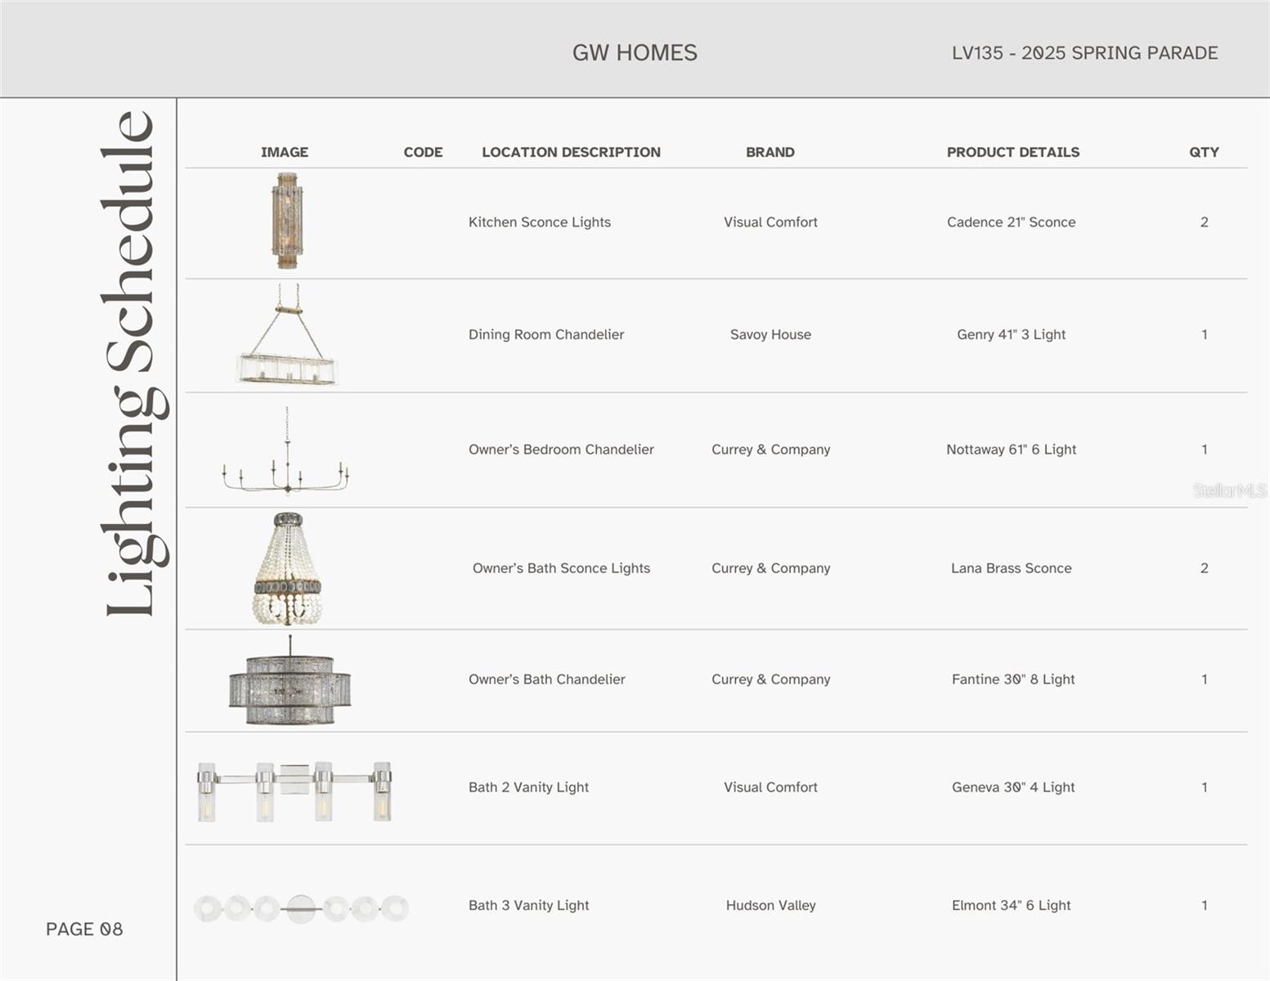Select the Owner's Bath Chandelier cell
This screenshot has height=981, width=1270.
tap(546, 679)
